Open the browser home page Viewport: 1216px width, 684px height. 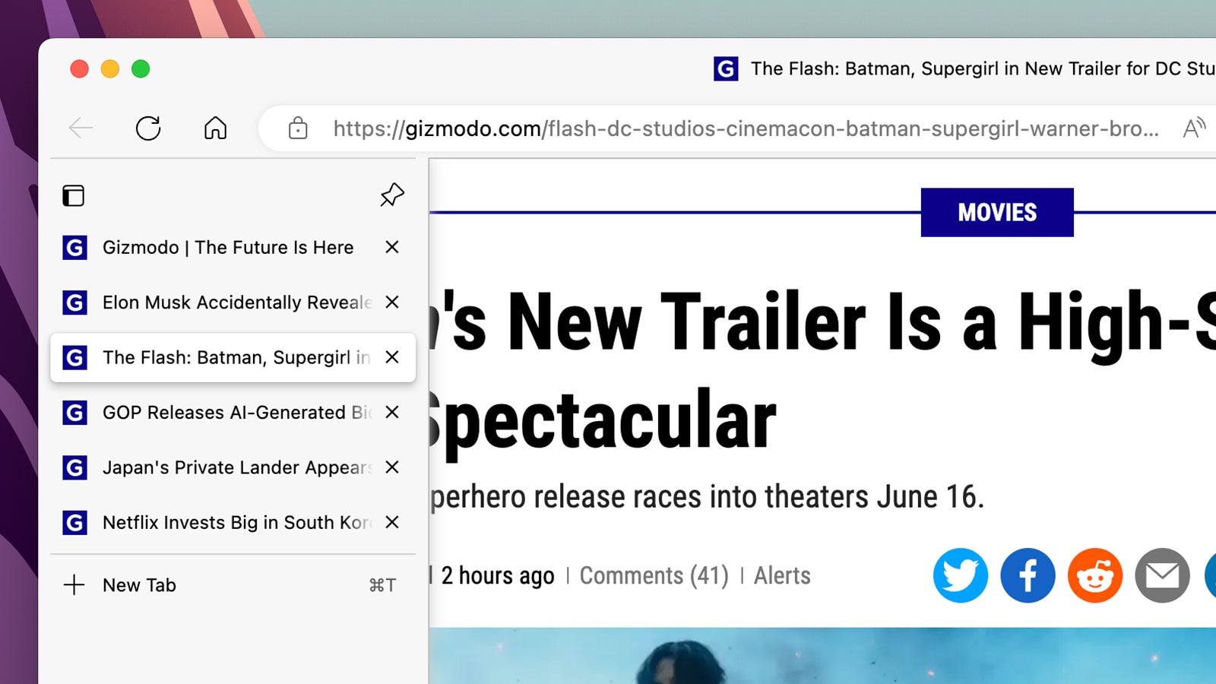(215, 128)
